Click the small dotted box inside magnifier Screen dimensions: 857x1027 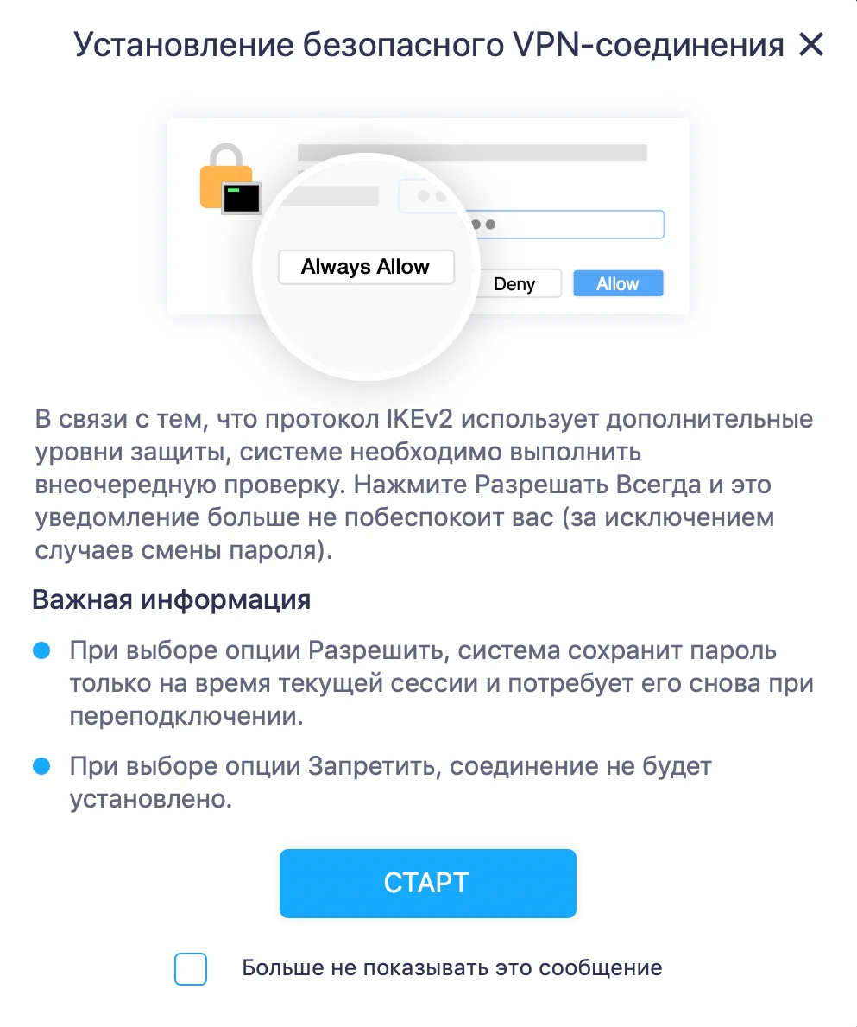pos(425,196)
